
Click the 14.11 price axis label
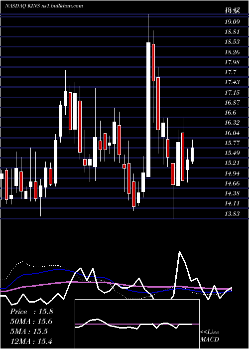click(x=232, y=203)
